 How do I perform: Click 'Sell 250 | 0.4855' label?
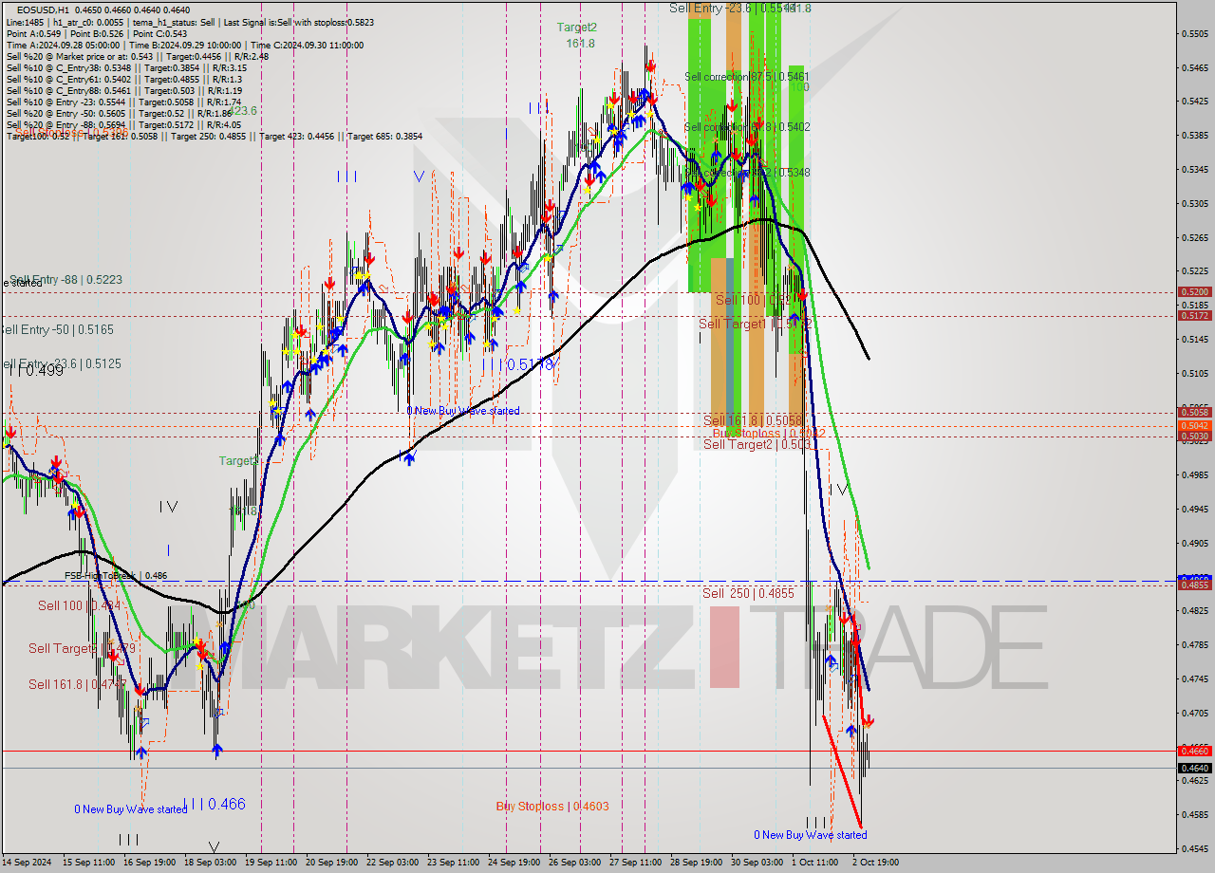[x=749, y=593]
